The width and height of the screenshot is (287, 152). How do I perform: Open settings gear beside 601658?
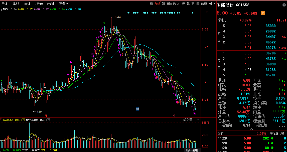(x=284, y=5)
